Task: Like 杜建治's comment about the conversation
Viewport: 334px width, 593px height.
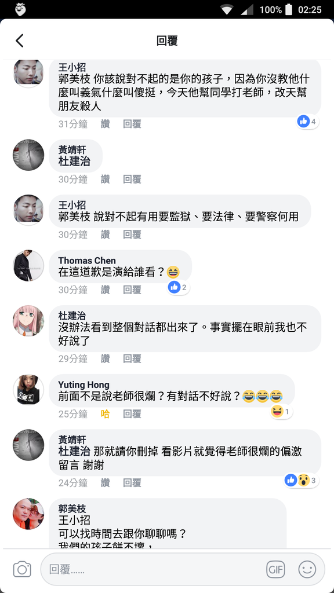Action: point(106,358)
